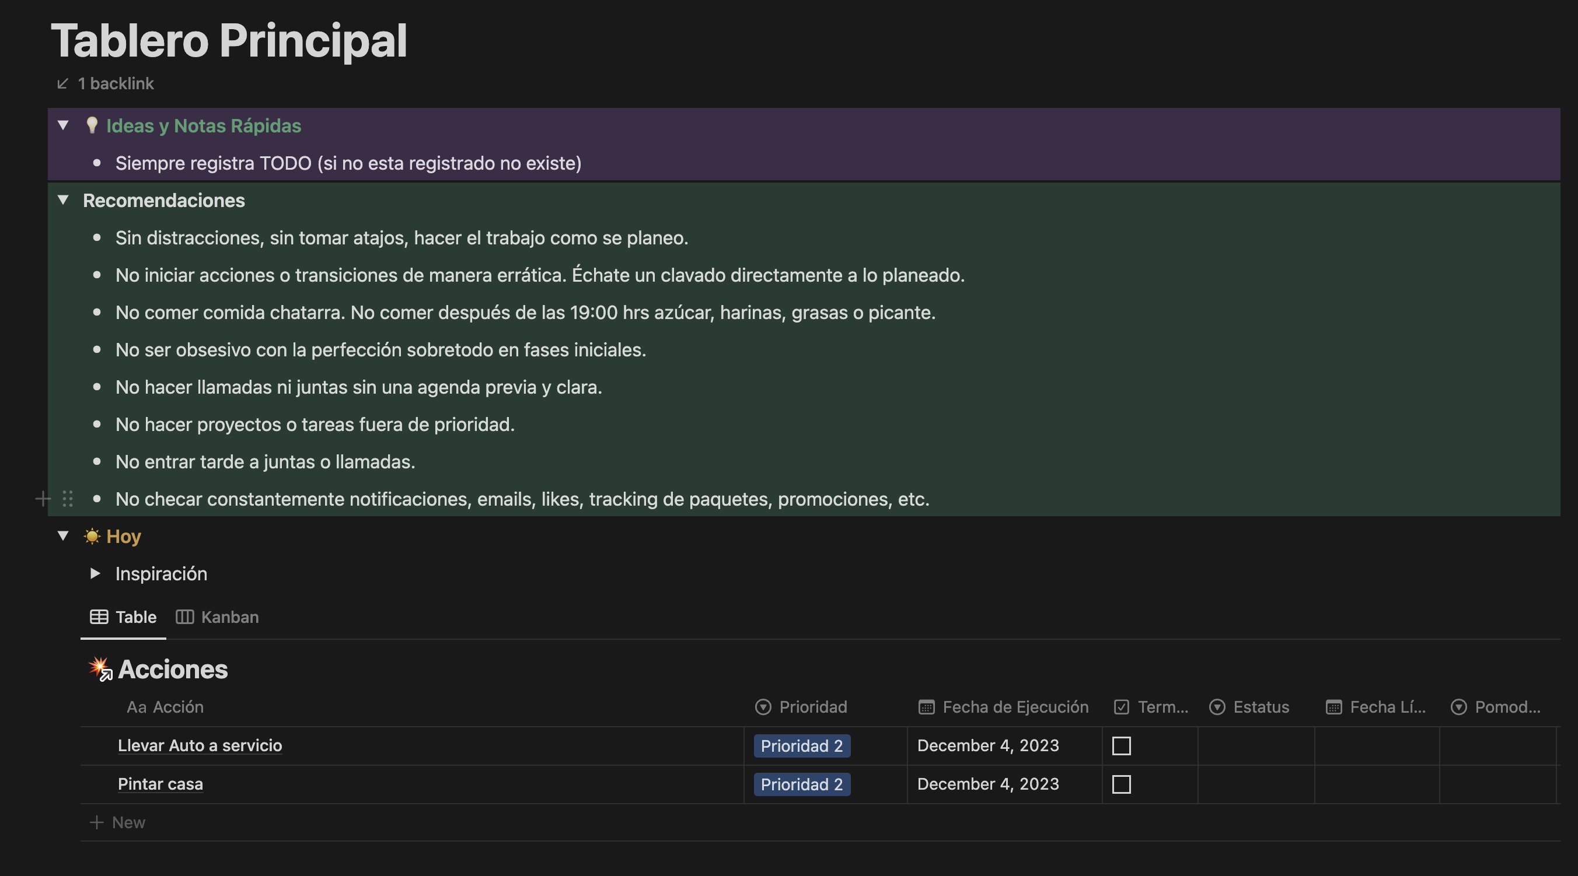Screen dimensions: 1578x876
Task: Click the Aa icon in the Acción column header
Action: click(136, 707)
